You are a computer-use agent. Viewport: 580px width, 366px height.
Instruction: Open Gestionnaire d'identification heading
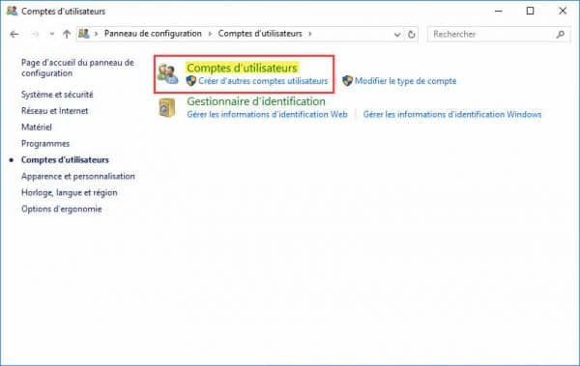point(256,101)
